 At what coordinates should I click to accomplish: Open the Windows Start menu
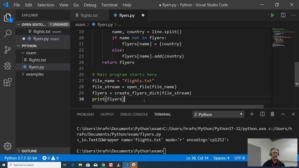coord(4,165)
